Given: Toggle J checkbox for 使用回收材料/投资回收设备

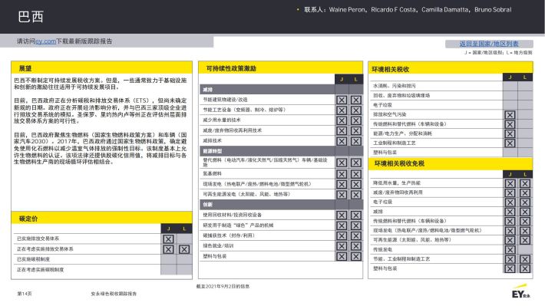Looking at the screenshot, I should click(342, 216).
